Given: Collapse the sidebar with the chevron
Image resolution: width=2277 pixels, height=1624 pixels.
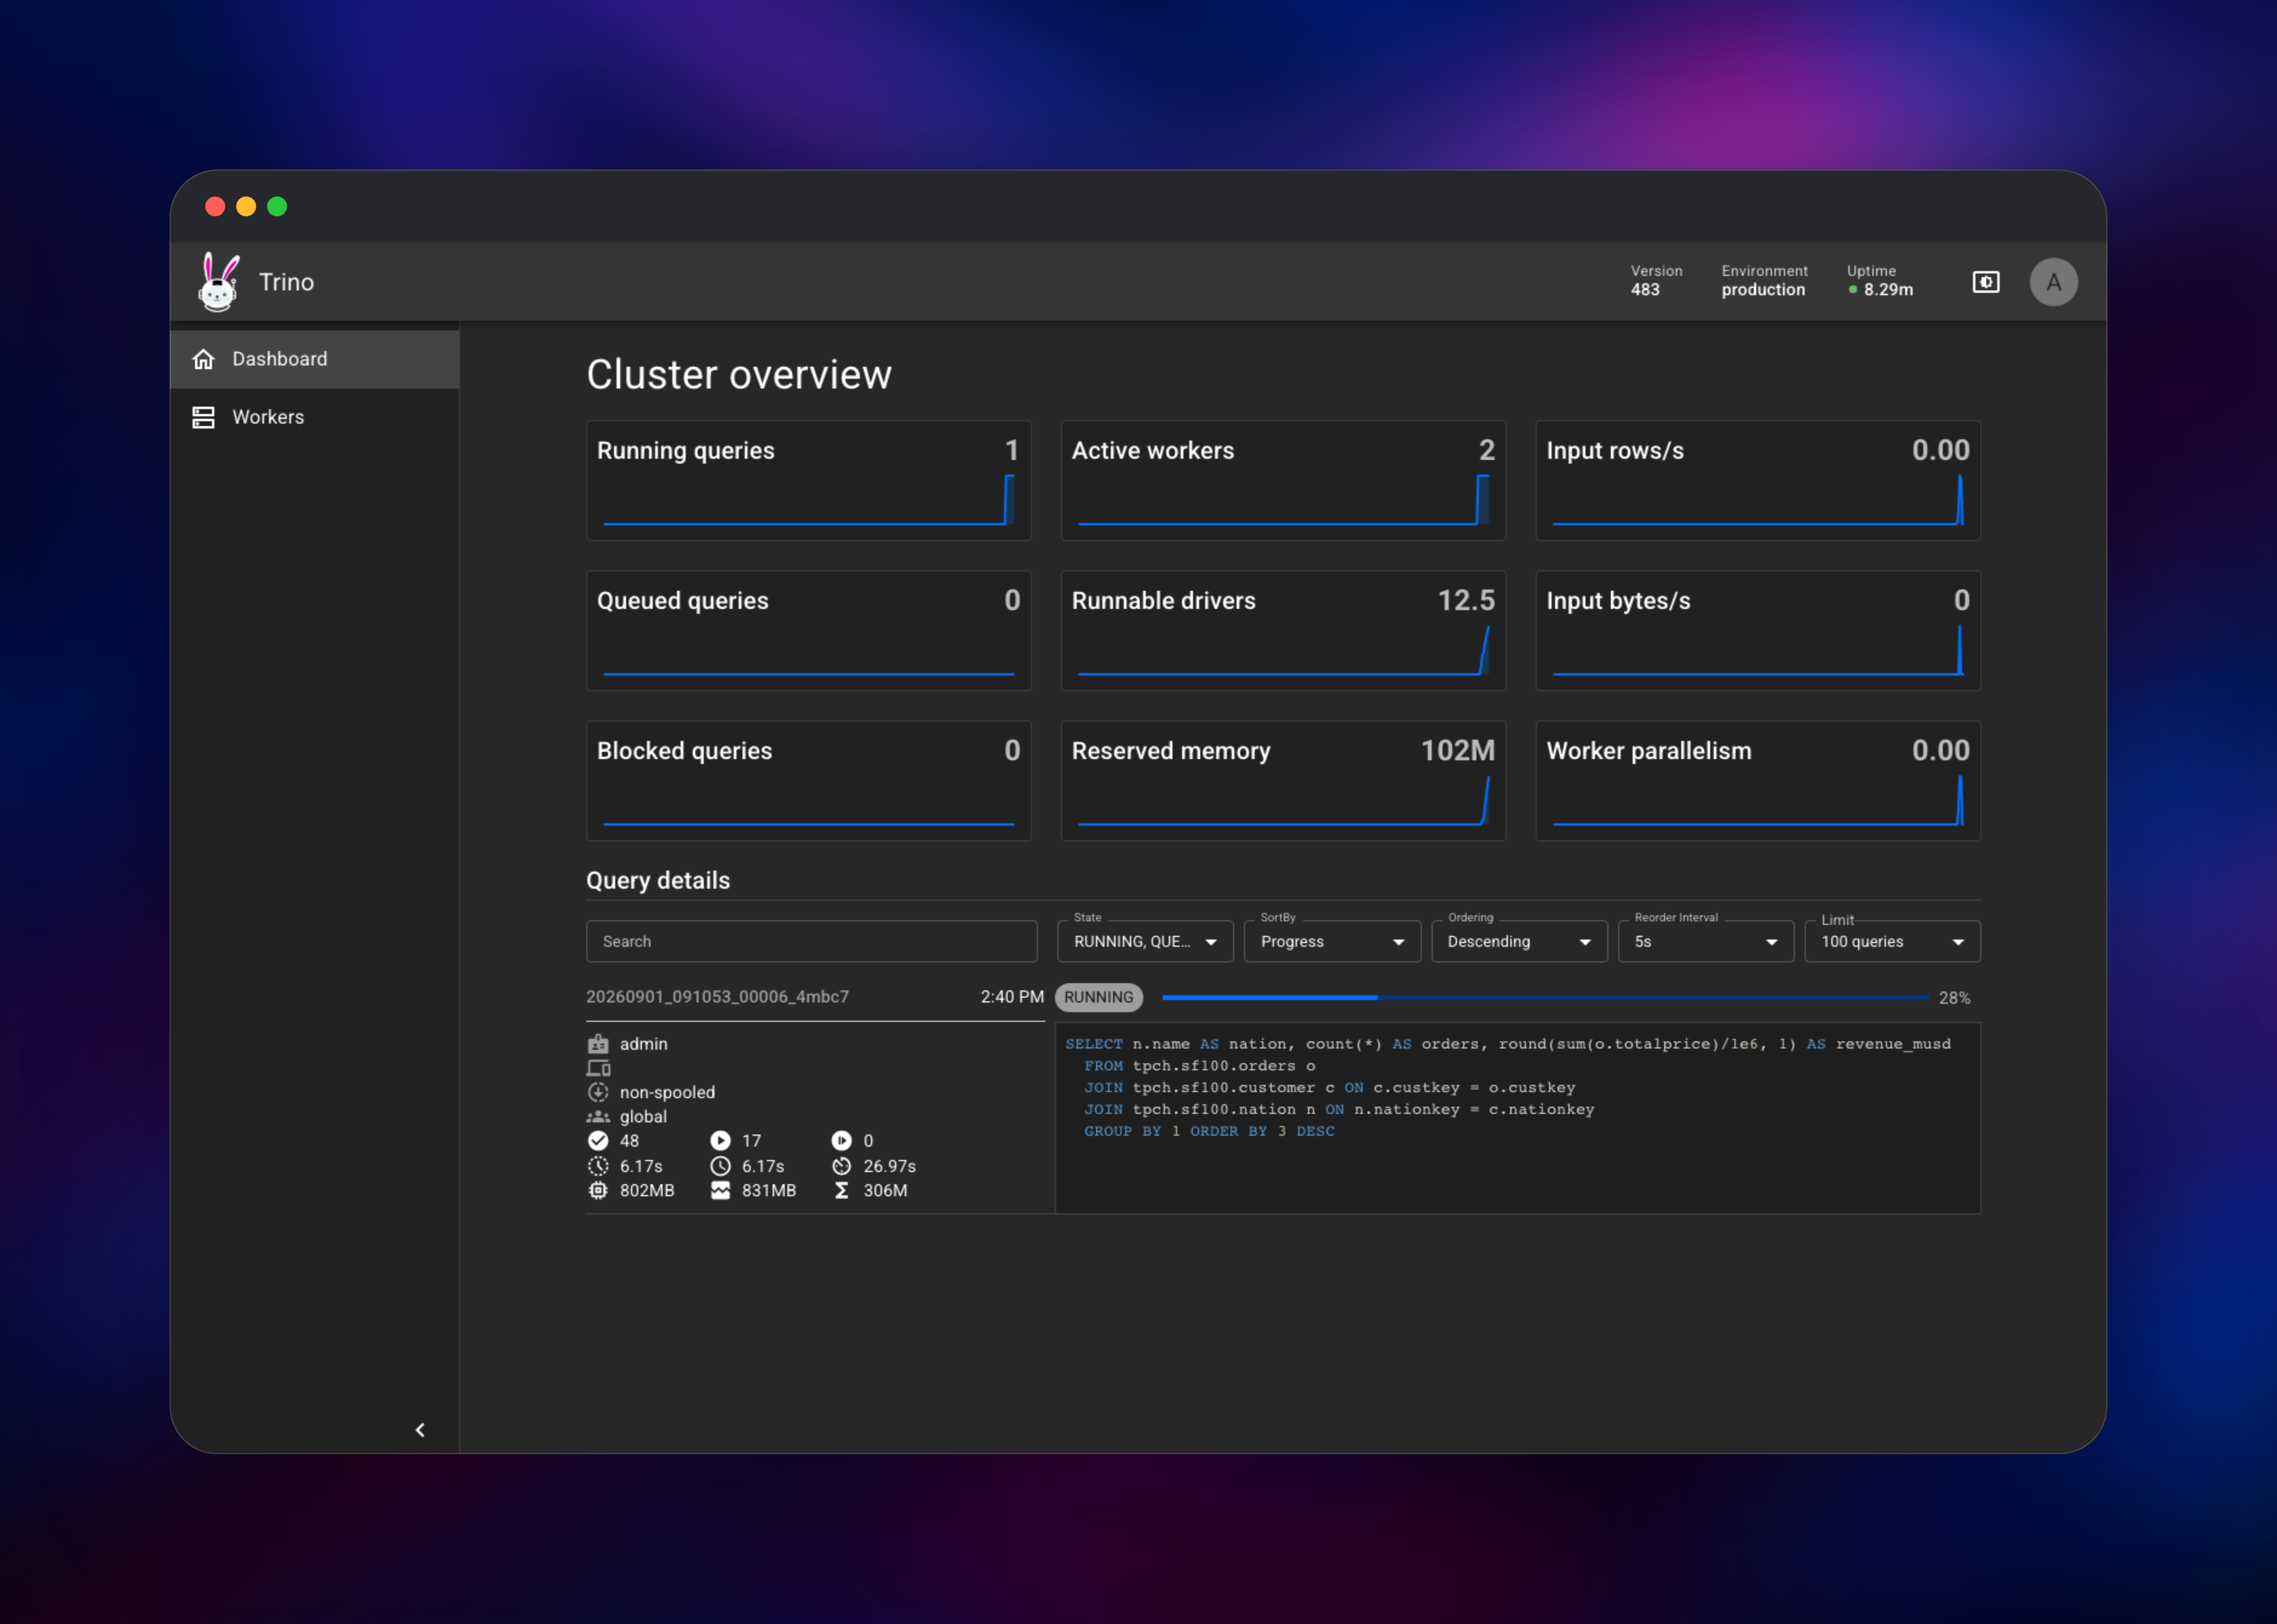Looking at the screenshot, I should point(420,1429).
